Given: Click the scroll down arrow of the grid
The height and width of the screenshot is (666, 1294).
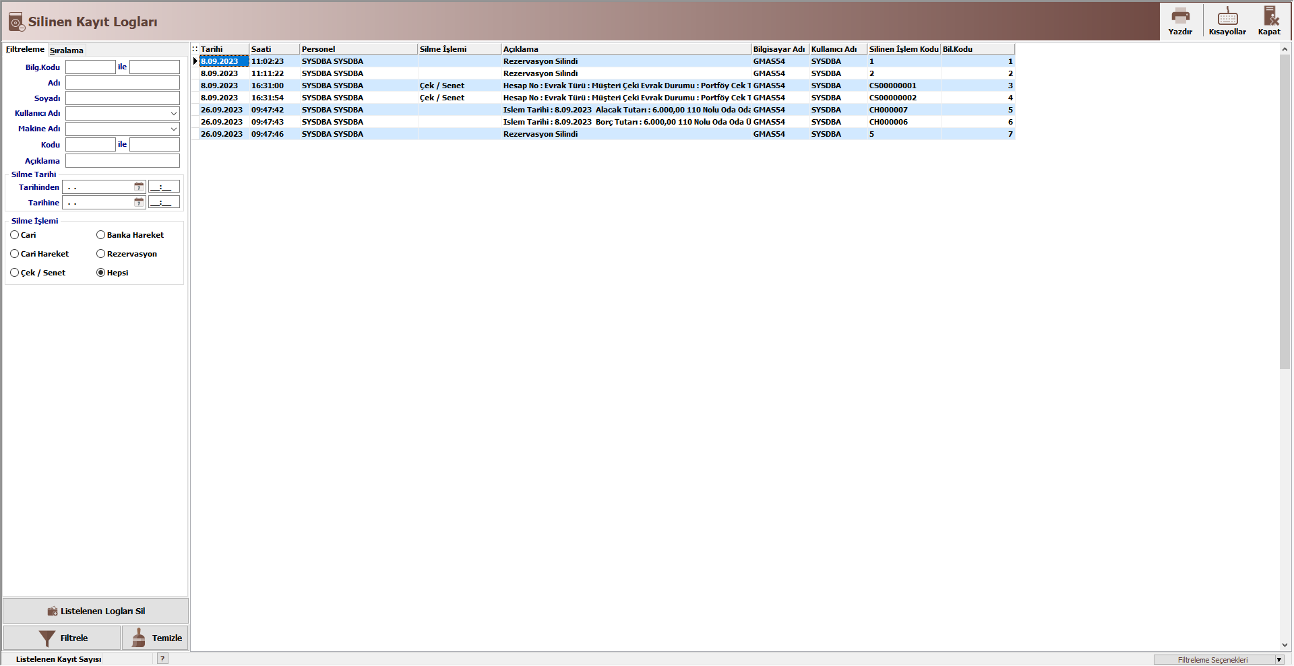Looking at the screenshot, I should click(1285, 645).
